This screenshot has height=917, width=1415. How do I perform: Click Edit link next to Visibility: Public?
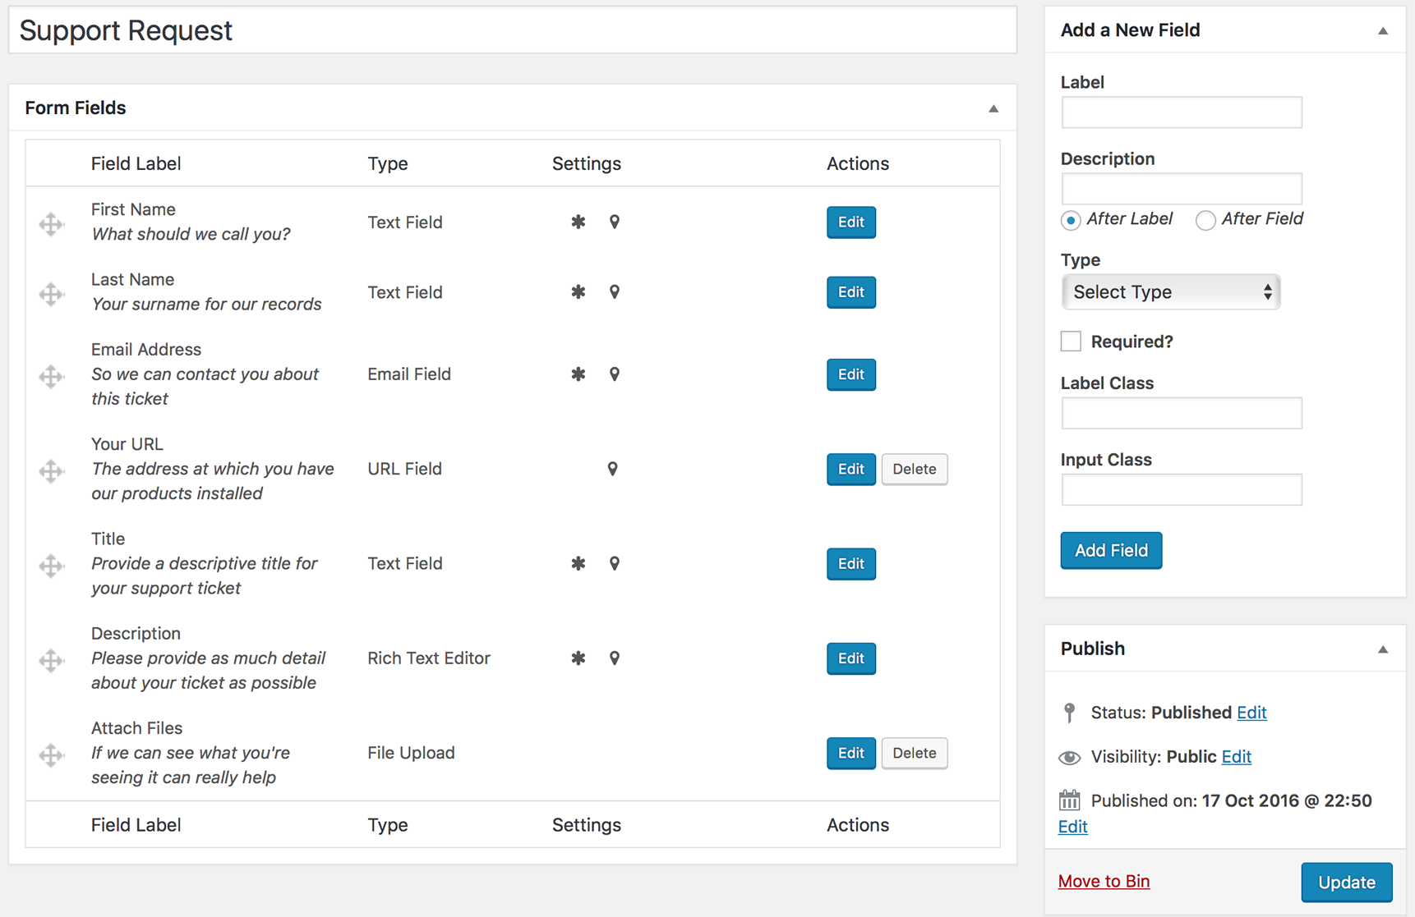point(1236,756)
